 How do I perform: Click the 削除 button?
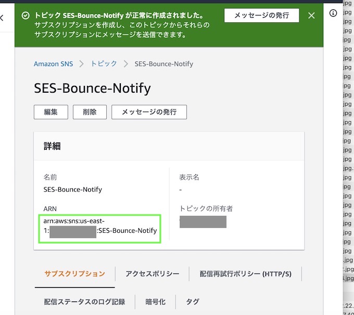click(90, 112)
